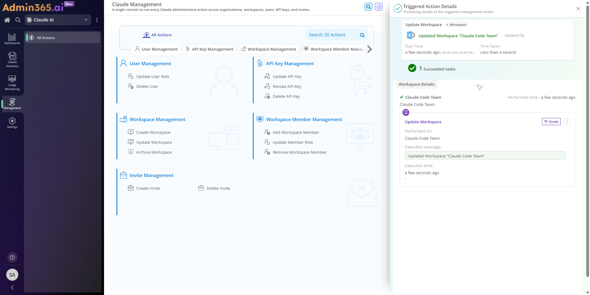Show more tabs with the right chevron
Viewport: 590px width, 295px height.
click(370, 49)
